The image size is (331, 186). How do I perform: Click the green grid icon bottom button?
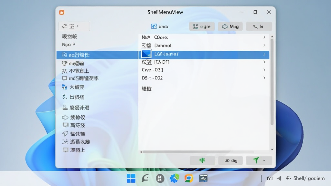(x=202, y=160)
